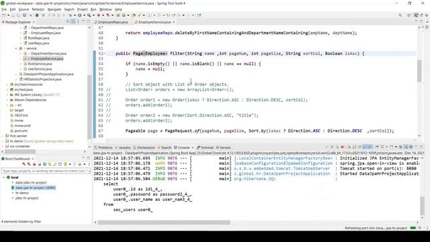Open the Refactor menu

click(38, 9)
